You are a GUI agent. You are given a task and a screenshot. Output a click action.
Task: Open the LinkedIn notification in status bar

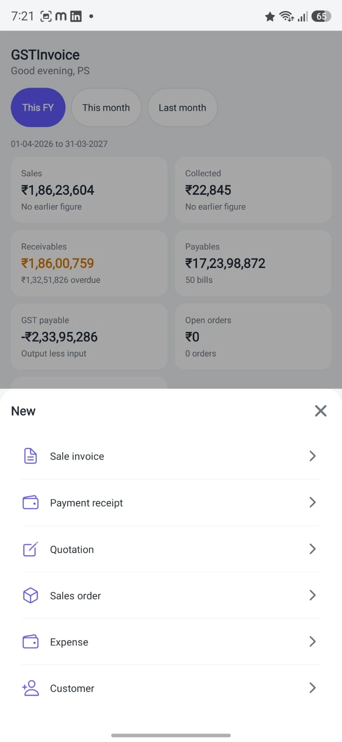click(x=76, y=16)
